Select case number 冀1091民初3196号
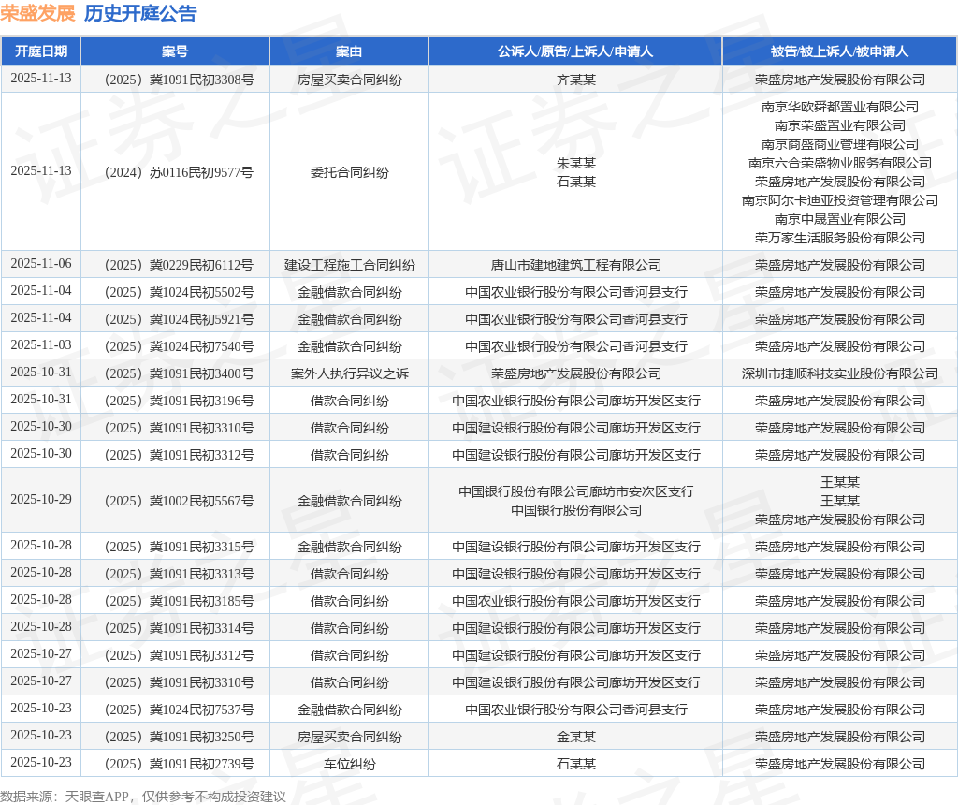The height and width of the screenshot is (805, 958). pyautogui.click(x=179, y=401)
